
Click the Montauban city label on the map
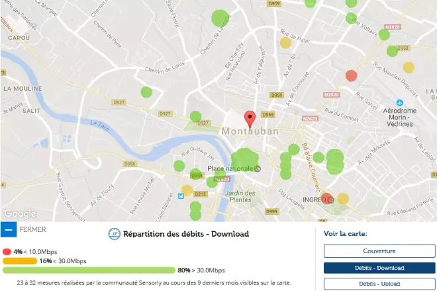click(259, 131)
